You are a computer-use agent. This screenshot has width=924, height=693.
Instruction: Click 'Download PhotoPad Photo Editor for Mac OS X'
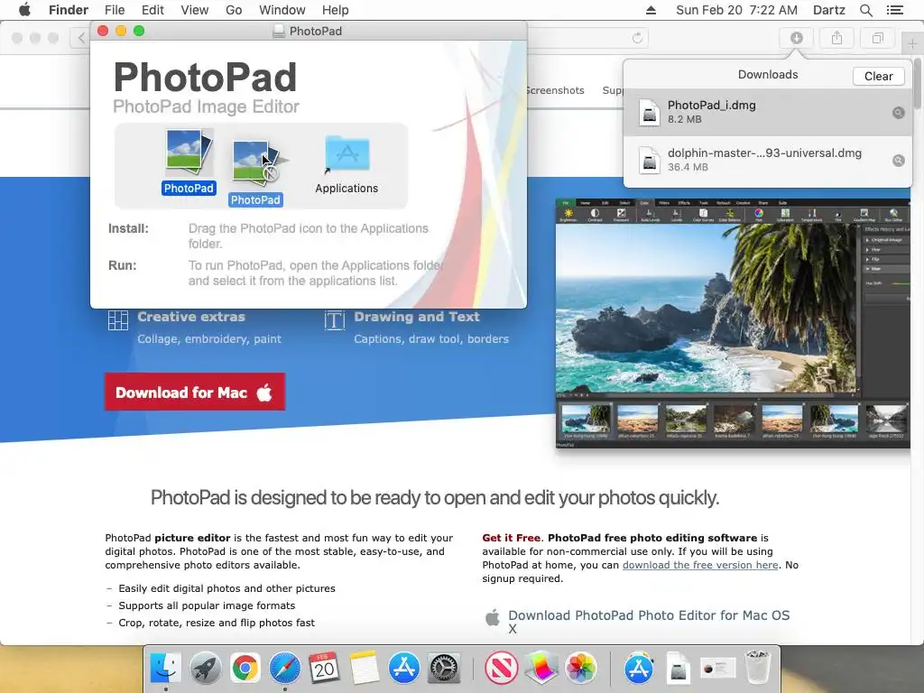[x=649, y=622]
